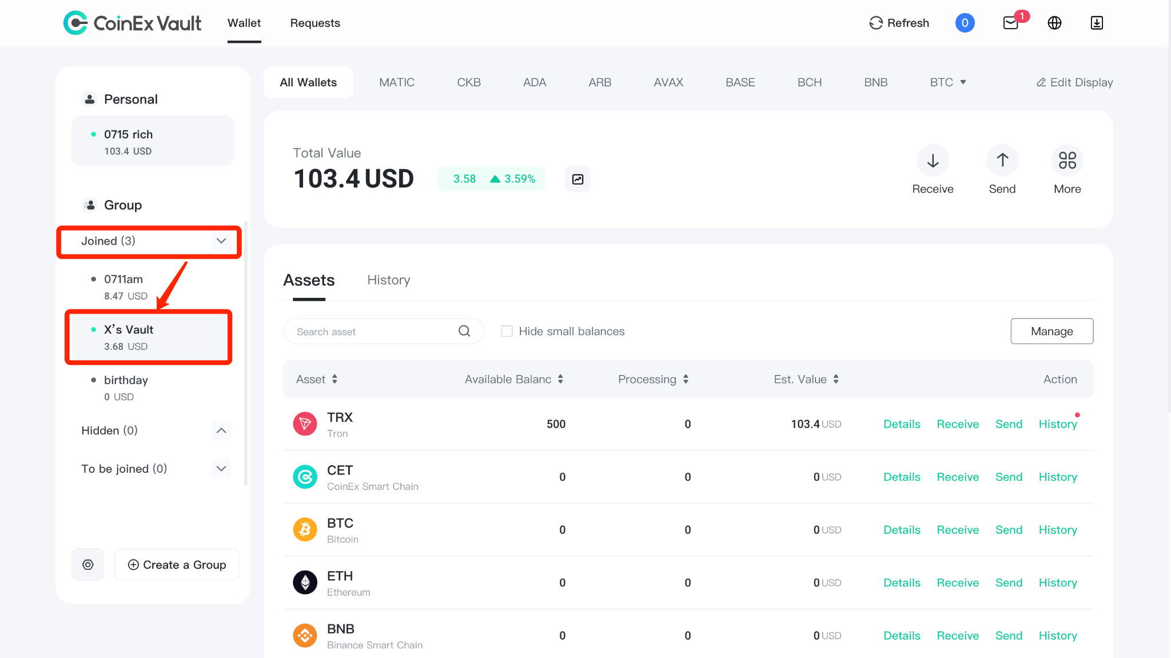This screenshot has width=1171, height=658.
Task: Click the Receive arrow-down icon
Action: point(933,161)
